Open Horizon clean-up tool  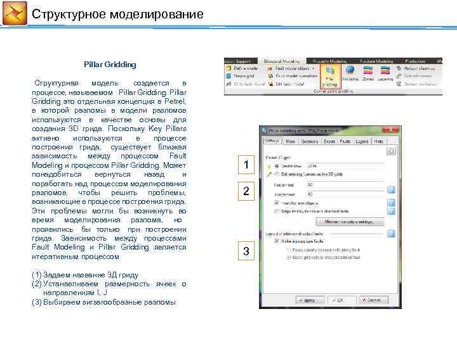(x=416, y=68)
